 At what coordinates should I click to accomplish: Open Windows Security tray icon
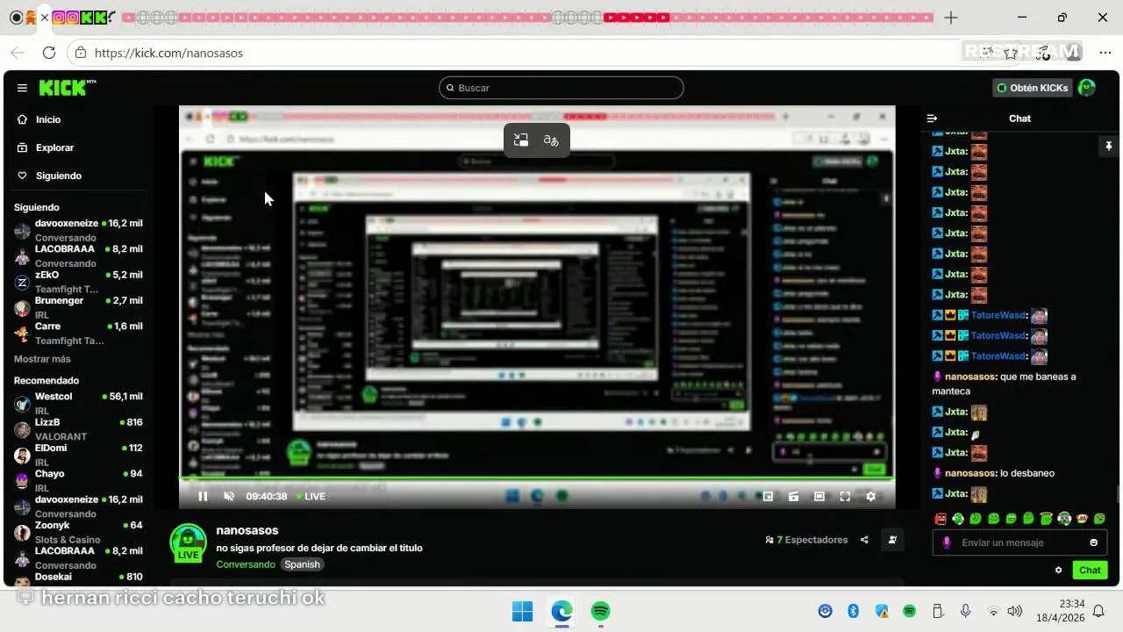point(882,611)
